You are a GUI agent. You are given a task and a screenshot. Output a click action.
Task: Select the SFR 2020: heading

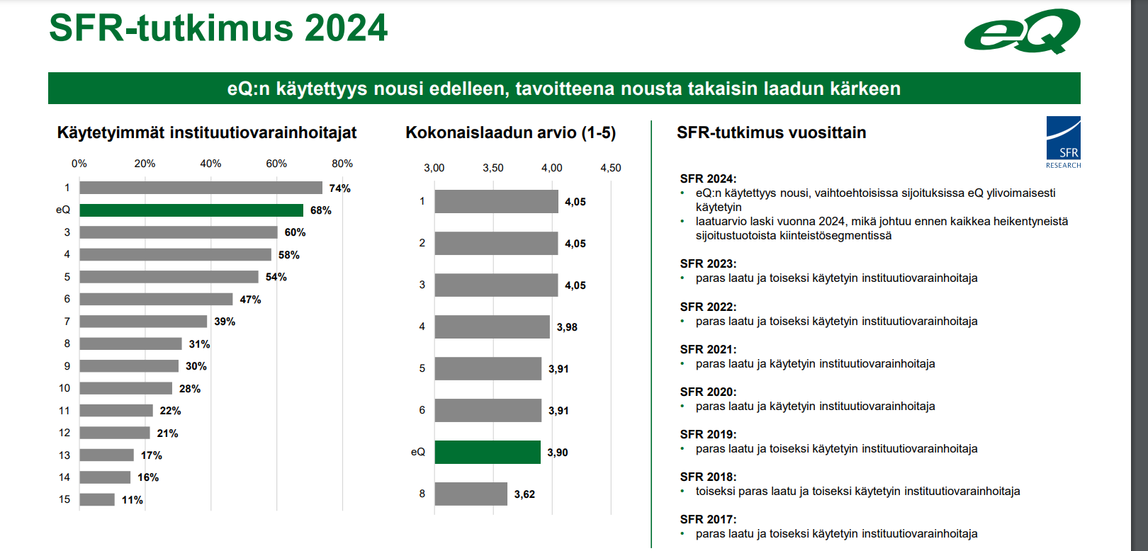708,392
